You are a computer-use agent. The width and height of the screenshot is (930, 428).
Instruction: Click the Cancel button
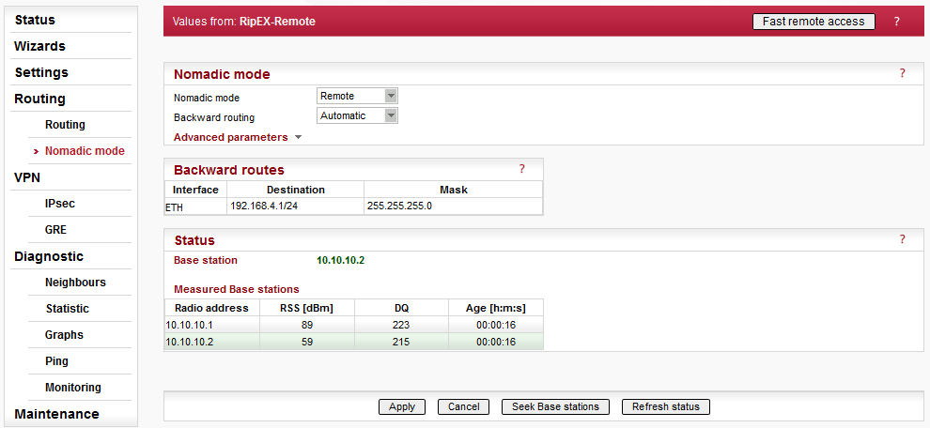click(x=463, y=406)
